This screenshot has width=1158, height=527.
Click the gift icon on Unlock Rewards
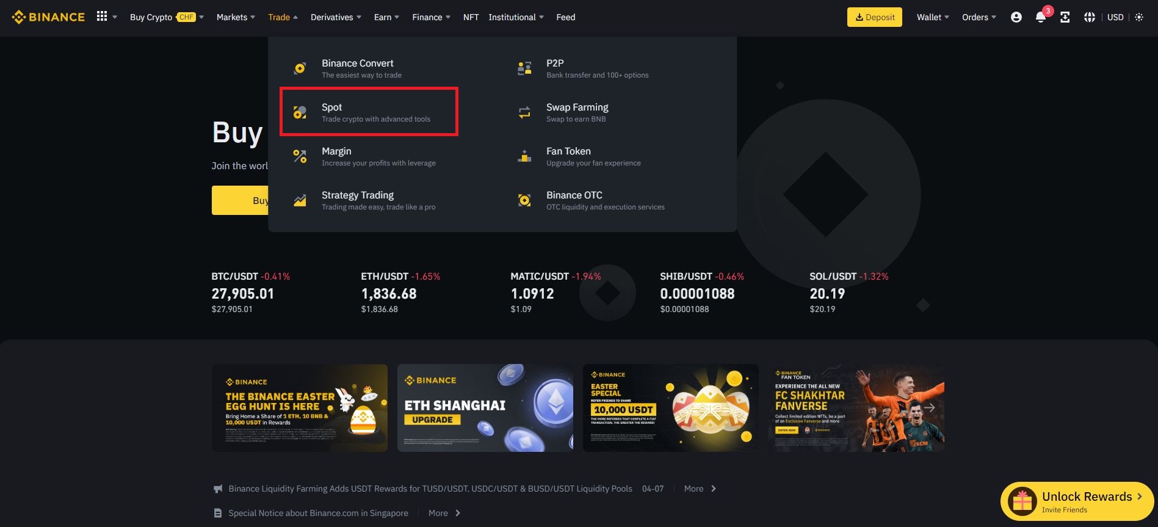1022,502
